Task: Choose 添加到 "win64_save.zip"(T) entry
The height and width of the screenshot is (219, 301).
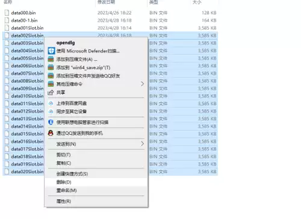Action: [96, 67]
